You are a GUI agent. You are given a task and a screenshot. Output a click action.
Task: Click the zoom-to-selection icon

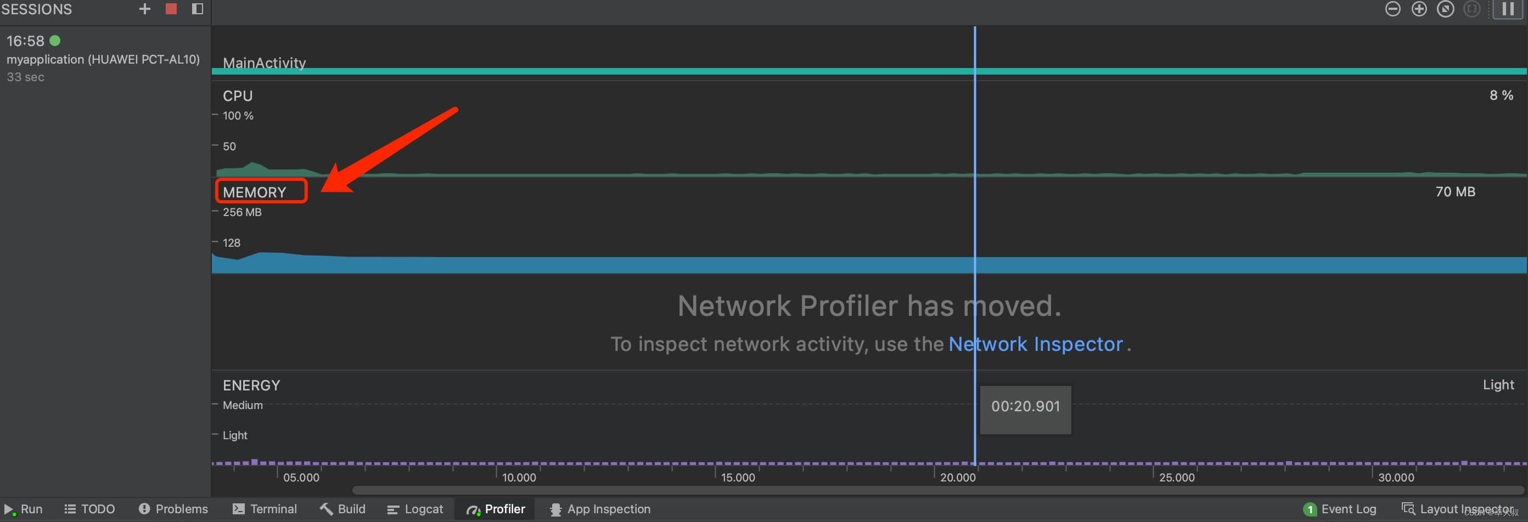click(1471, 9)
